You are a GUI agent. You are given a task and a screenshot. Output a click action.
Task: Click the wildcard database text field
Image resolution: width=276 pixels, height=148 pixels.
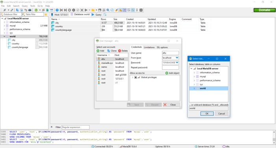209,108
